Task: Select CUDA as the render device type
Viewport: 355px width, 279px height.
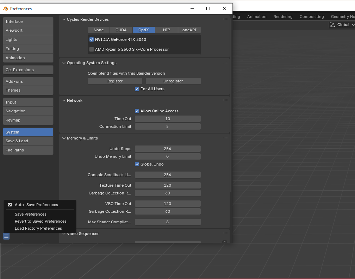Action: (x=121, y=30)
